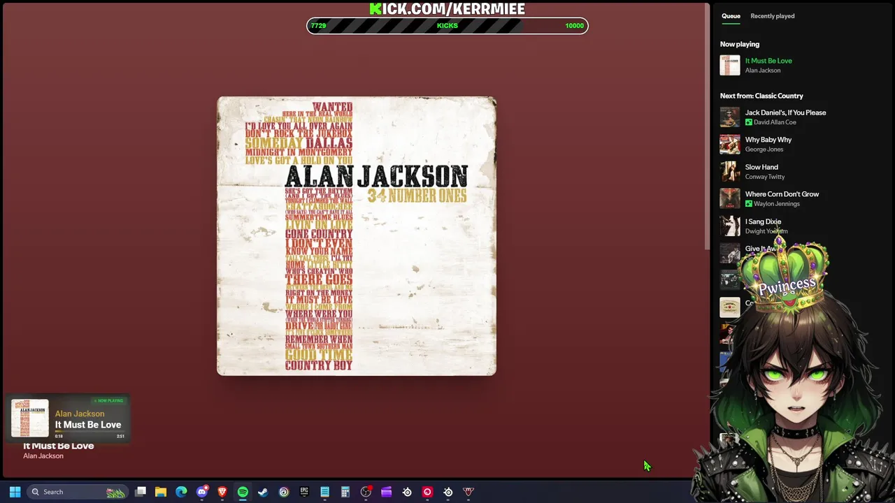This screenshot has width=895, height=503.
Task: Open the now playing It Must Be Love entry
Action: 768,61
